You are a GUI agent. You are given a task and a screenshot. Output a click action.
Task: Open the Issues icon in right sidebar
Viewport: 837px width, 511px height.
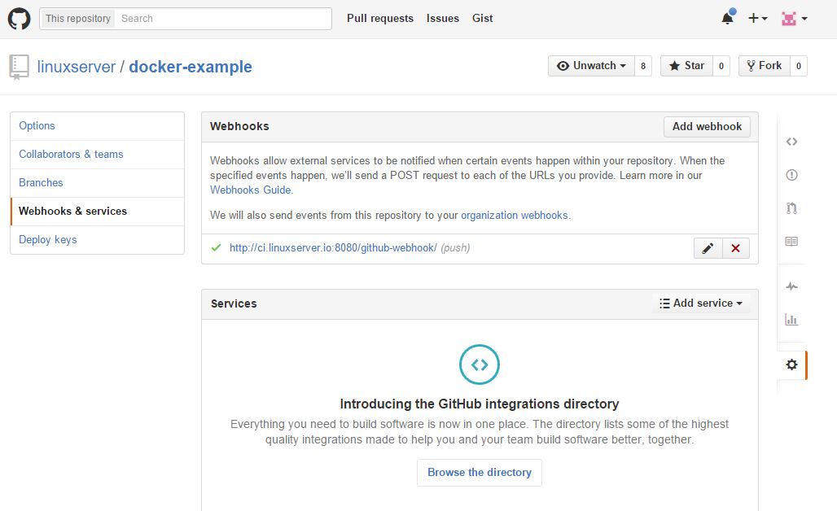click(x=791, y=175)
